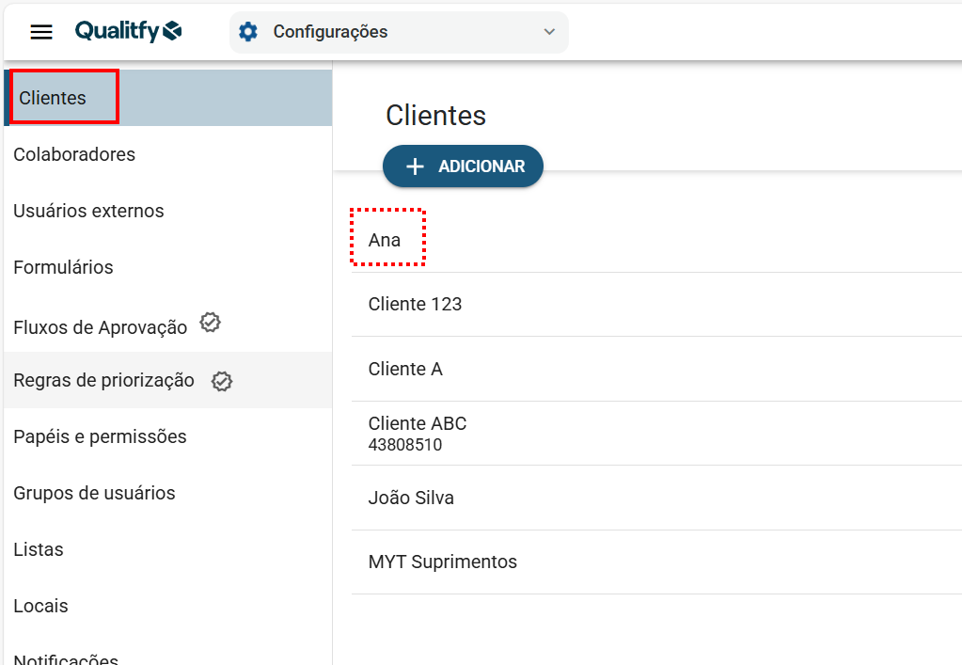
Task: Open the Listas menu item
Action: tap(39, 549)
